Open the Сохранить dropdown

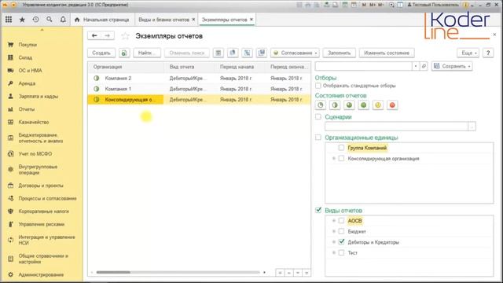click(x=452, y=66)
